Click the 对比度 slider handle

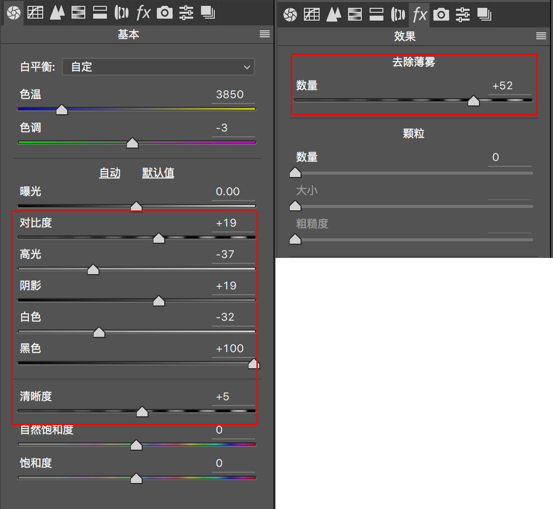[x=159, y=238]
